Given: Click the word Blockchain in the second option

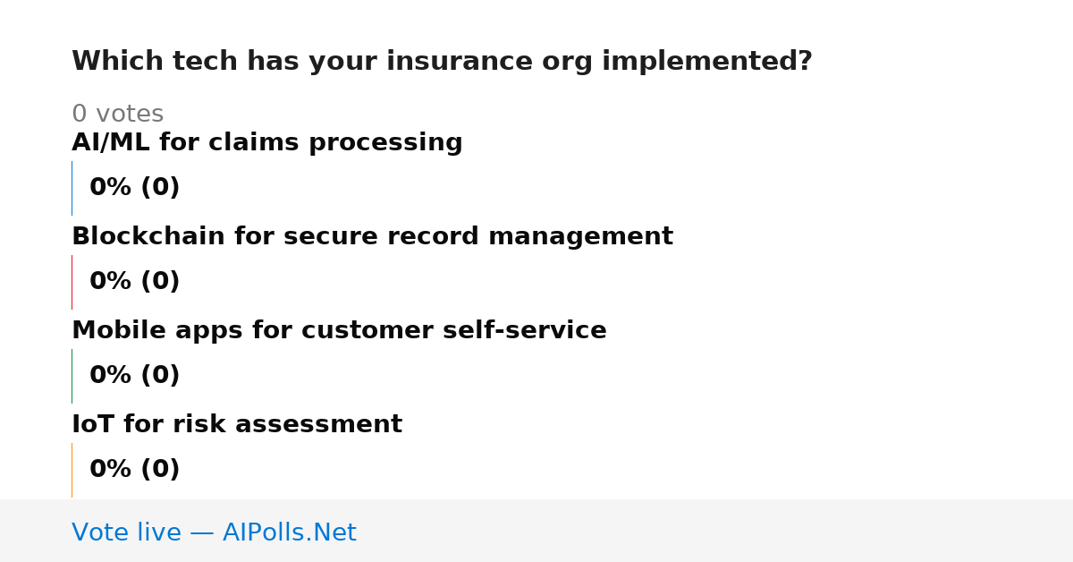Looking at the screenshot, I should [x=148, y=237].
